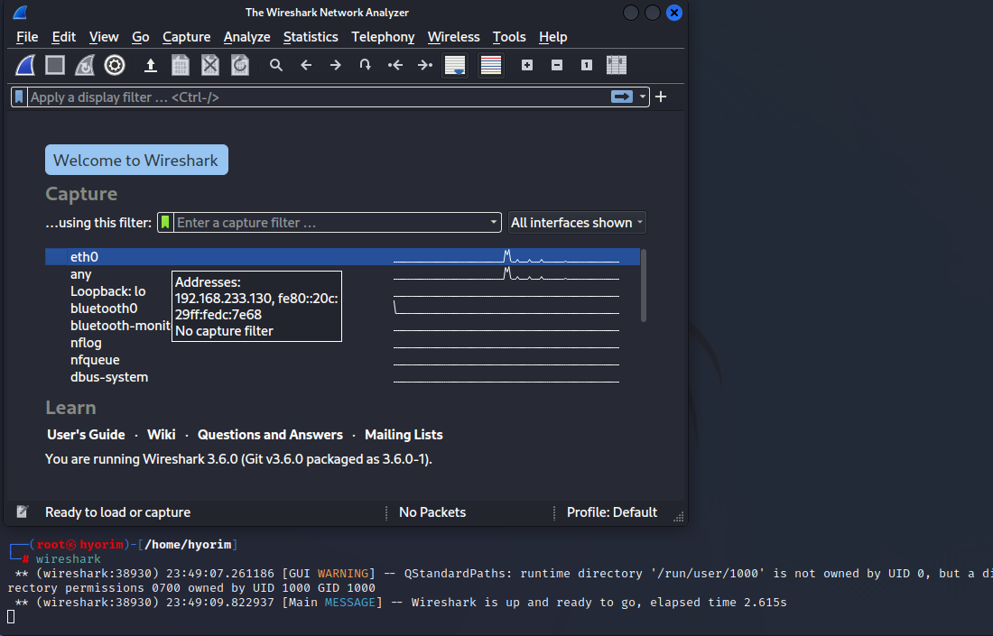Open the Help menu

pyautogui.click(x=552, y=37)
